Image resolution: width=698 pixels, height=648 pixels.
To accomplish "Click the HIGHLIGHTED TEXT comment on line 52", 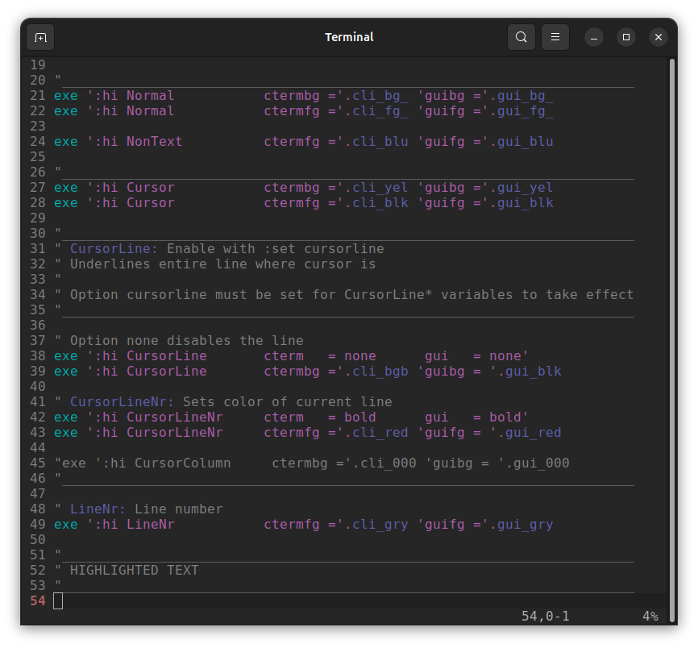I will tap(134, 571).
